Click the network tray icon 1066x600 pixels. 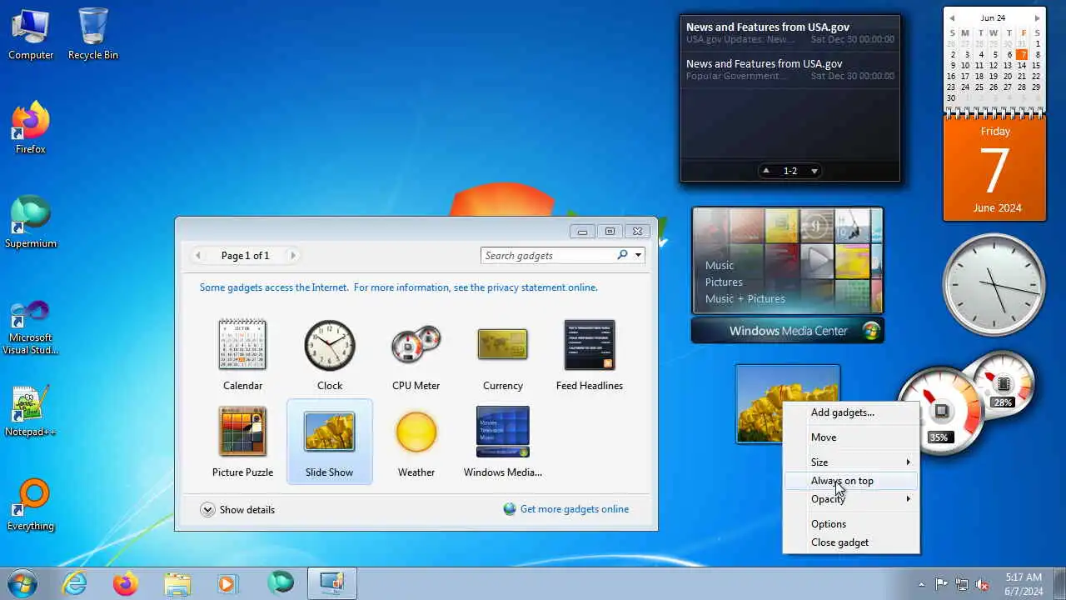[962, 584]
